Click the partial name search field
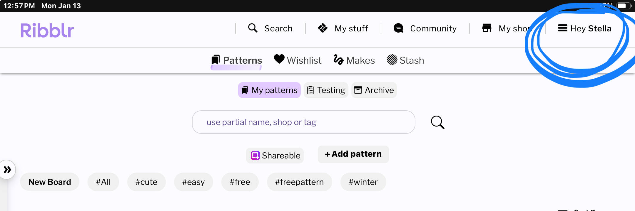Image resolution: width=635 pixels, height=211 pixels. [303, 122]
